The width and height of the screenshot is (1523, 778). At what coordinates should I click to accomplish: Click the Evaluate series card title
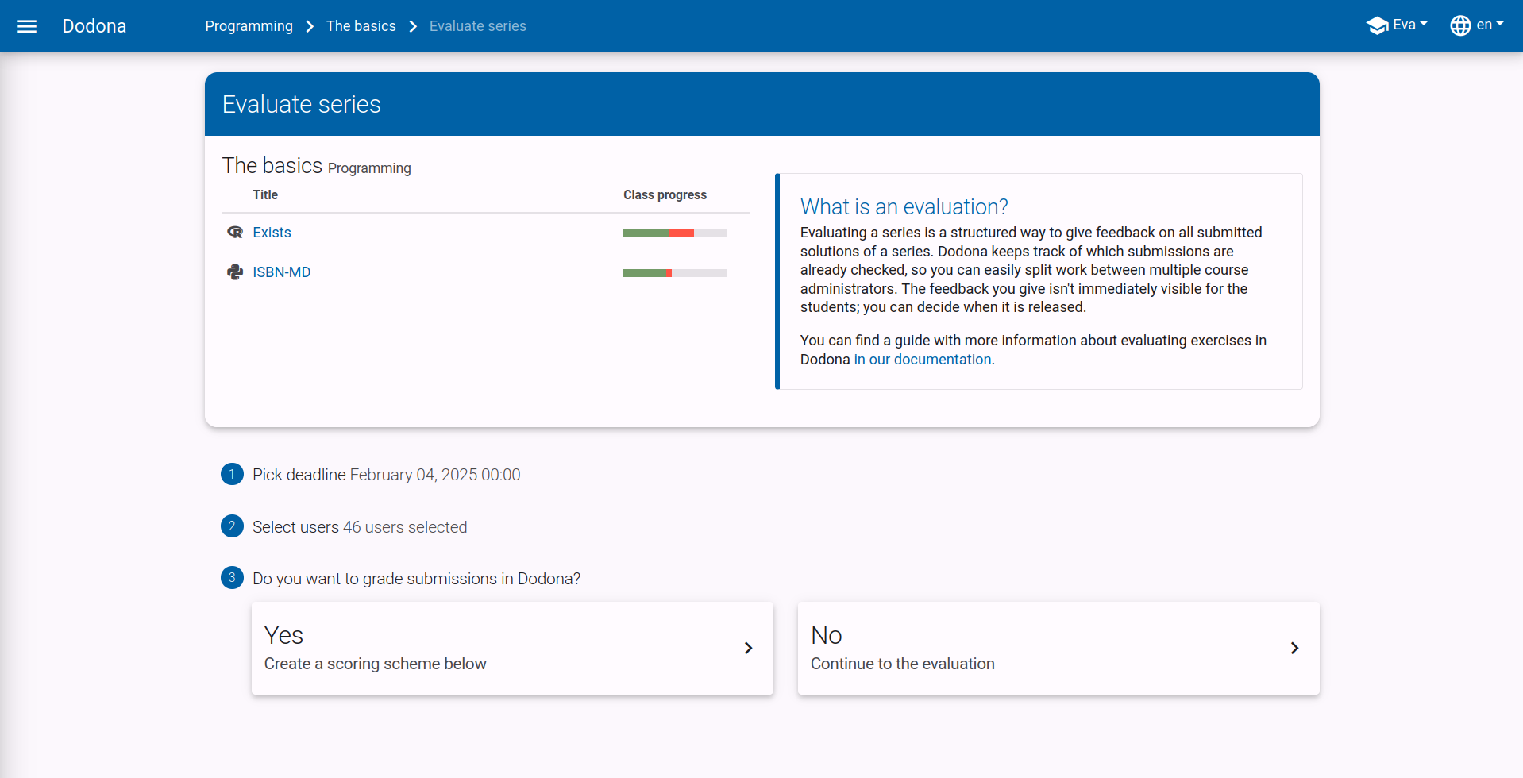click(302, 104)
